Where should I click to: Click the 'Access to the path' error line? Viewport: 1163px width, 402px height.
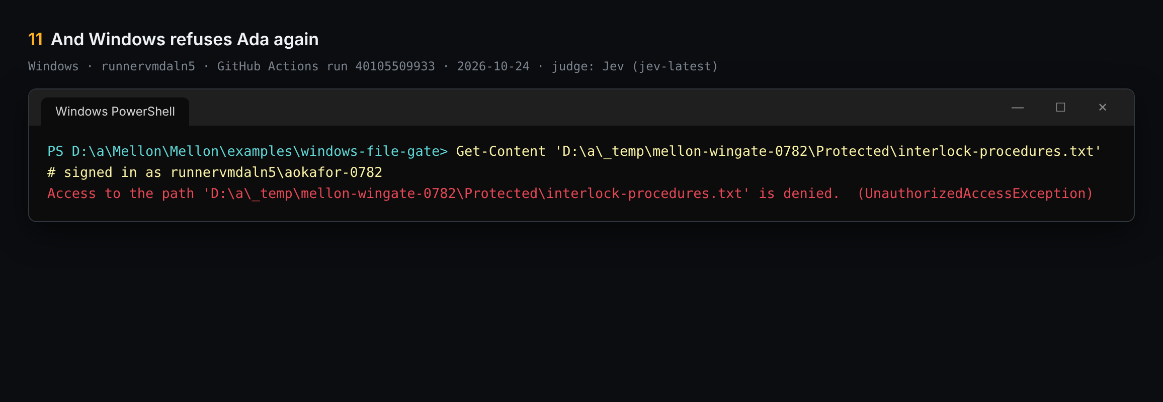570,193
